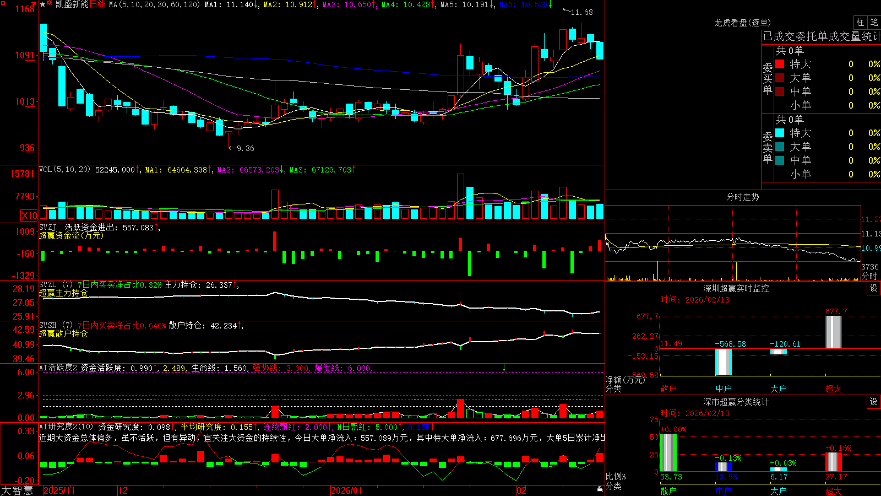The width and height of the screenshot is (881, 496).
Task: Select the SVZL (7) indicator label
Action: [56, 285]
